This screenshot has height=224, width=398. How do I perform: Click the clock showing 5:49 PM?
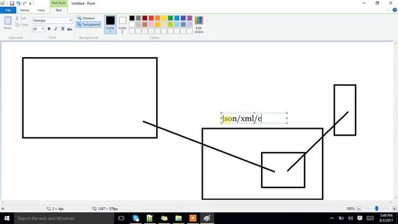[386, 218]
